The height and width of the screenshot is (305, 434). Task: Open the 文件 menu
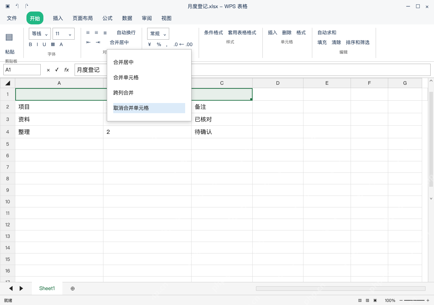click(12, 18)
